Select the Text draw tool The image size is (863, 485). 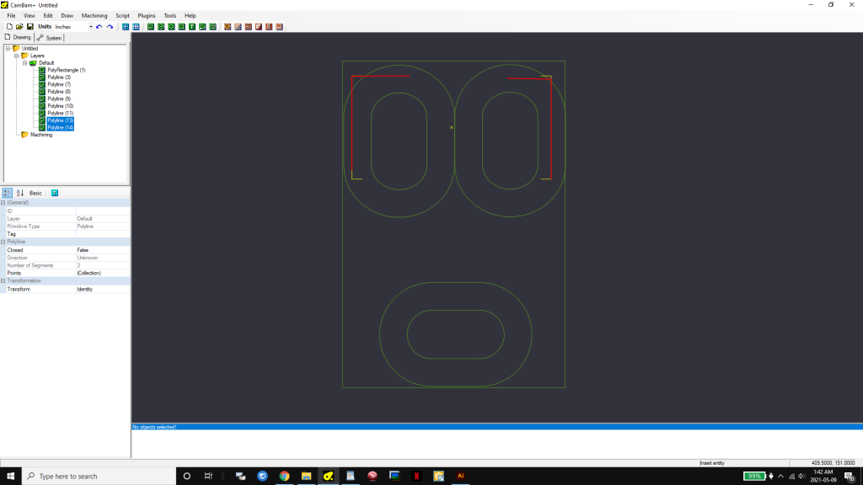tap(192, 26)
